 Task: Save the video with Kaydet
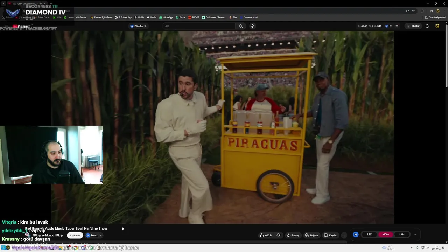(x=330, y=235)
